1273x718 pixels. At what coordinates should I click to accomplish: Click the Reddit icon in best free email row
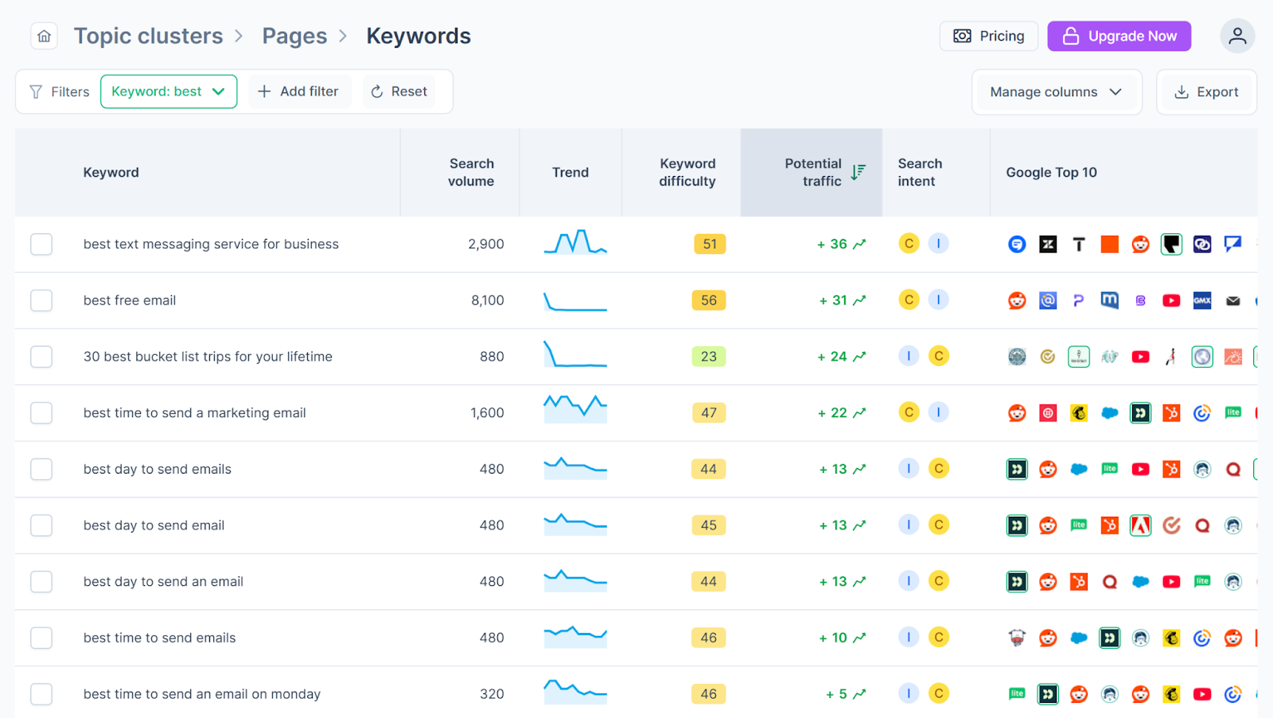pyautogui.click(x=1017, y=301)
